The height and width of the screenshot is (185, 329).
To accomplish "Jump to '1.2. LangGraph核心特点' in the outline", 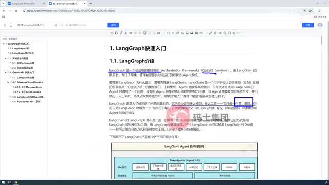I will [21, 53].
